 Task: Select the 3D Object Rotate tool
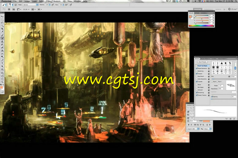2,73
